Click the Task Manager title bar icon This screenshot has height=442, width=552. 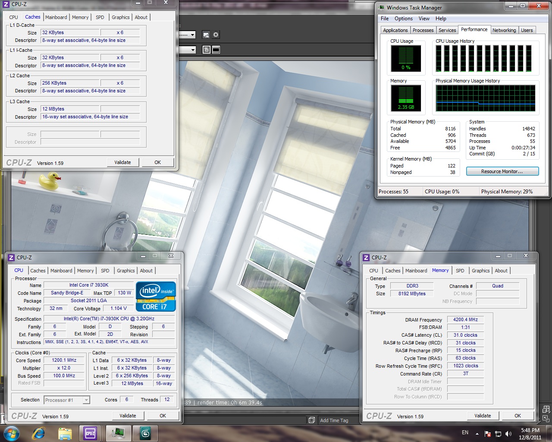pos(381,7)
